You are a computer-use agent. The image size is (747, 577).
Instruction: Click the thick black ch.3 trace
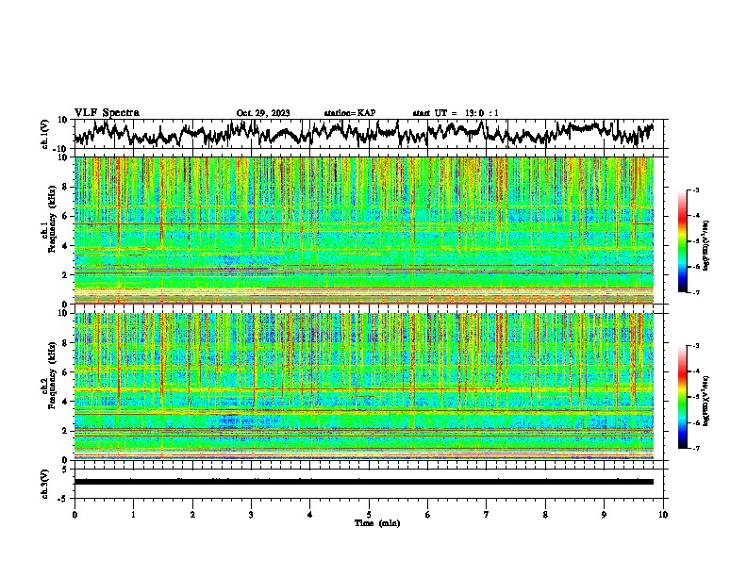tap(364, 482)
